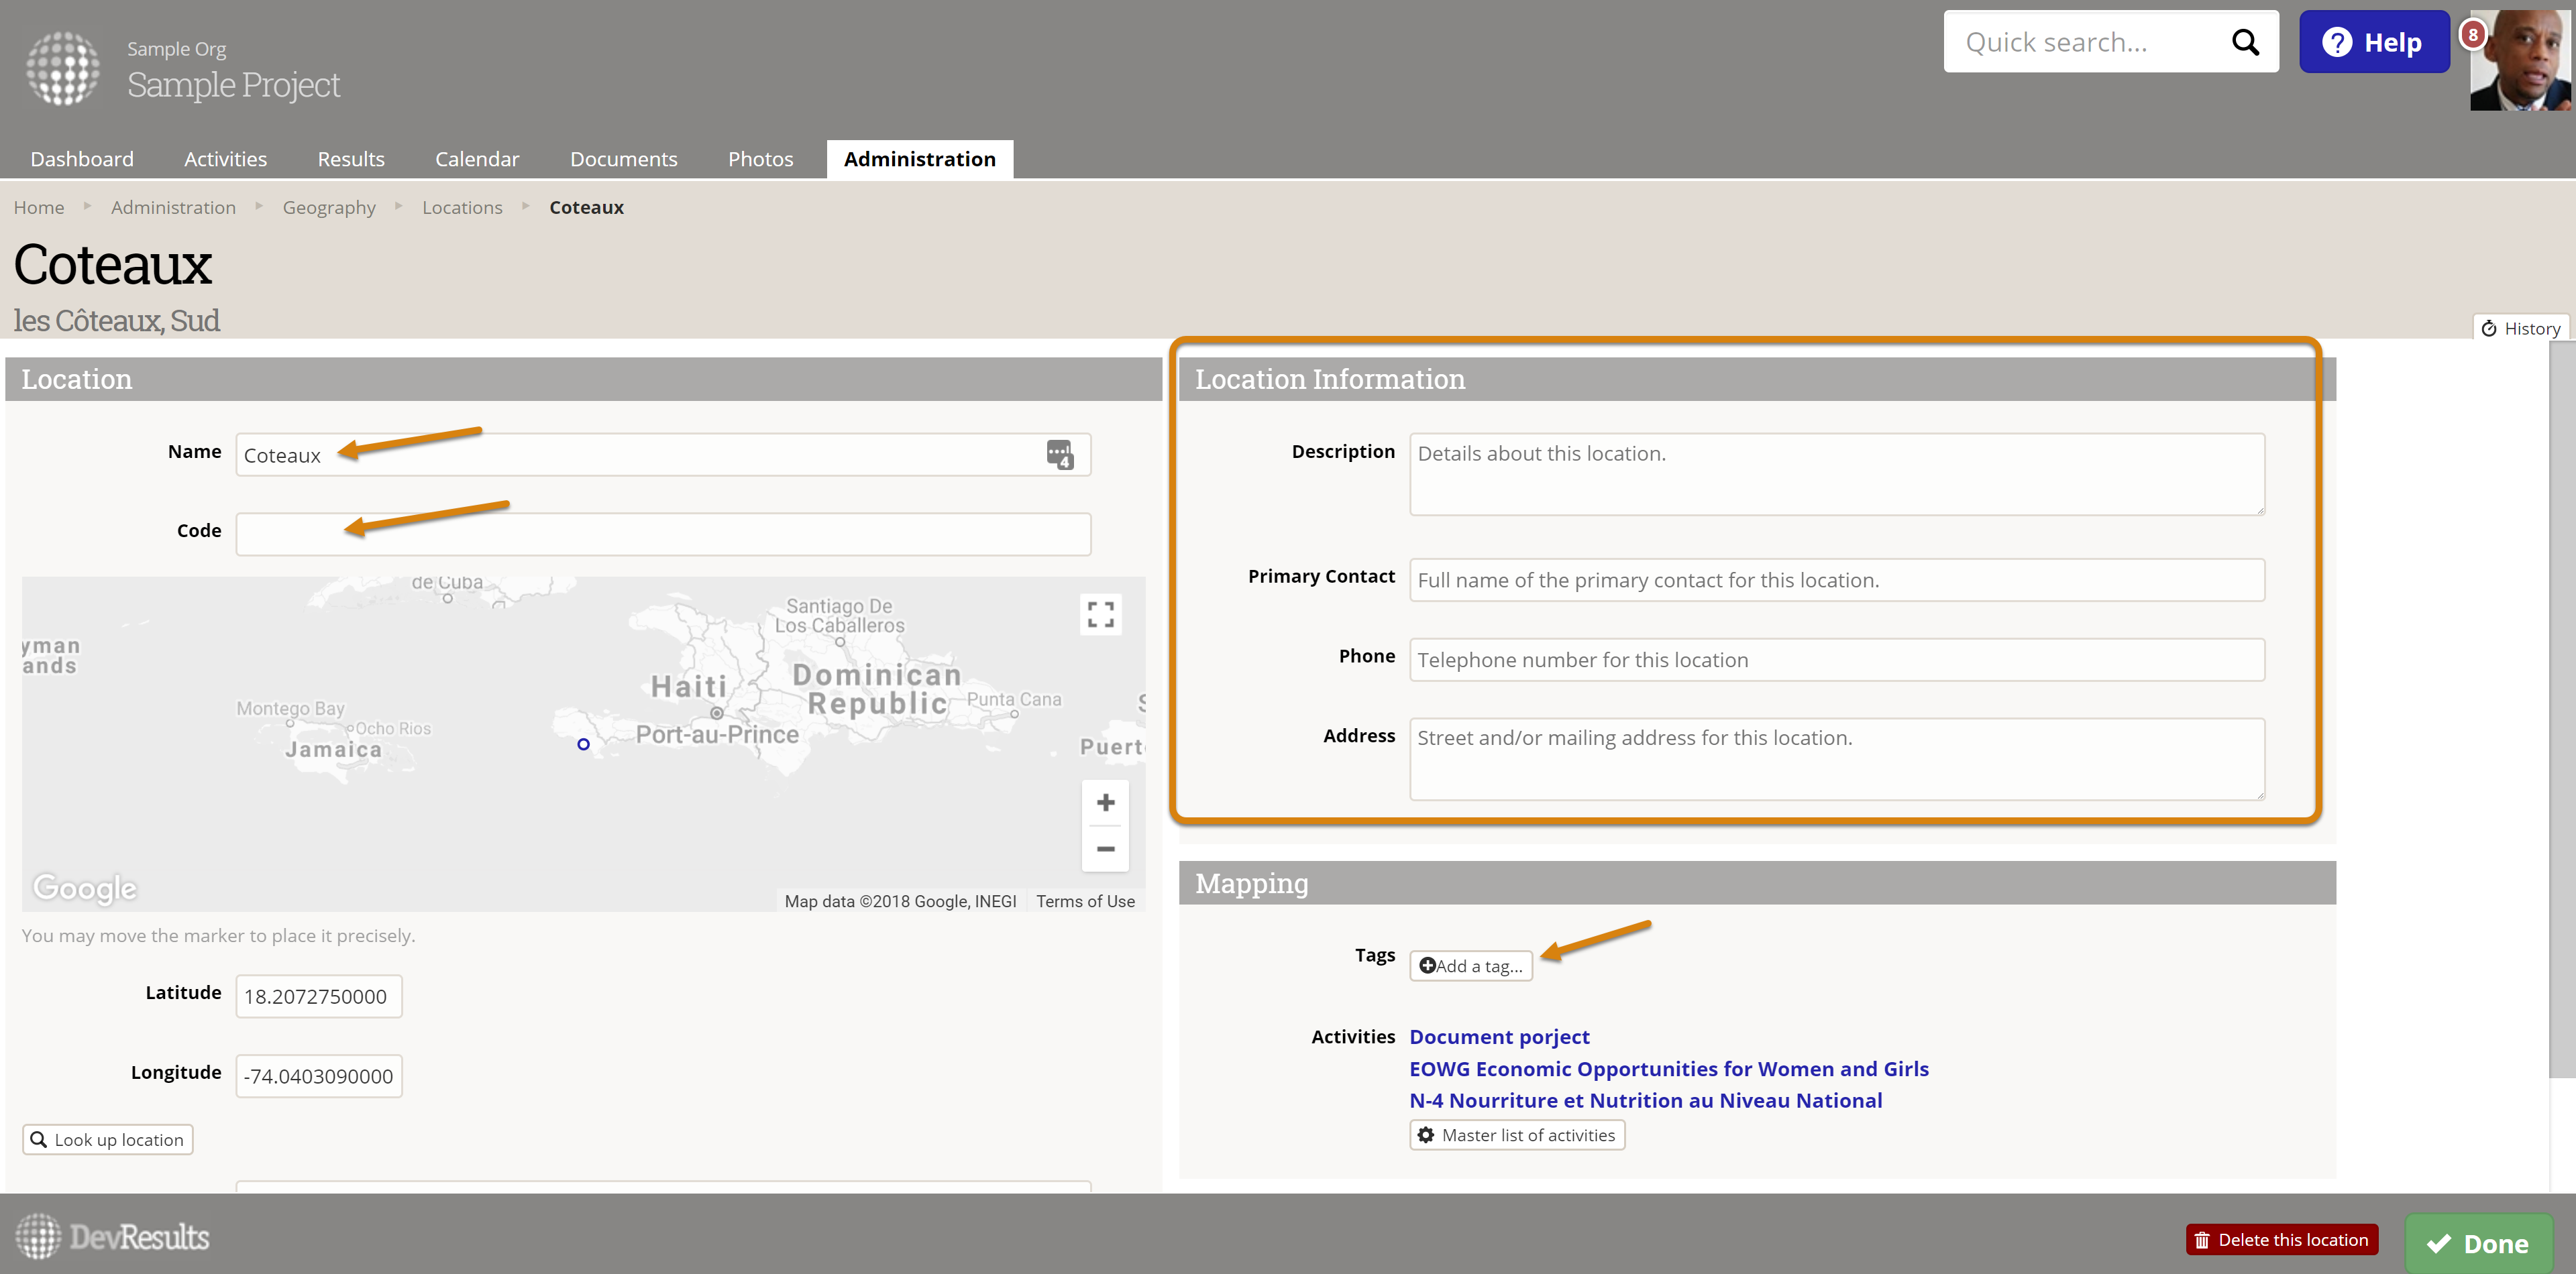The image size is (2576, 1274).
Task: Switch to the Activities tab
Action: [225, 159]
